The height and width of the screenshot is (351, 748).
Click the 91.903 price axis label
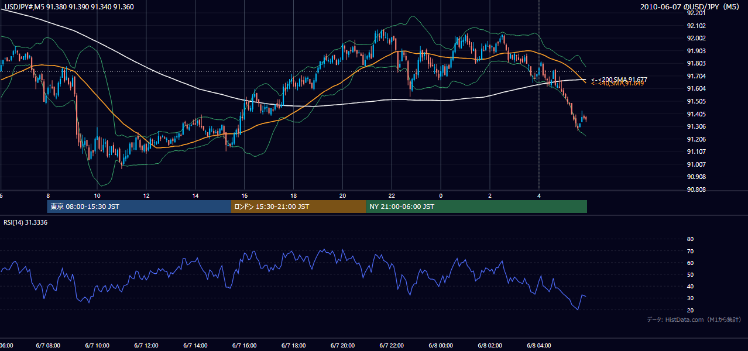698,51
